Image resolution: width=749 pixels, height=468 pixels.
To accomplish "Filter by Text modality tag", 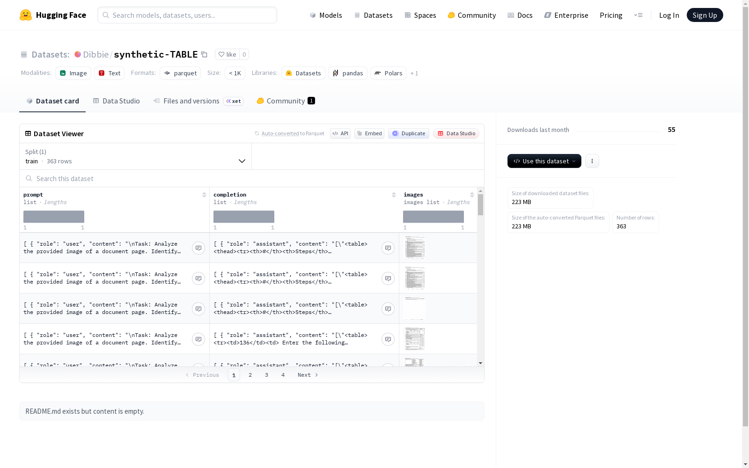I will pos(110,73).
